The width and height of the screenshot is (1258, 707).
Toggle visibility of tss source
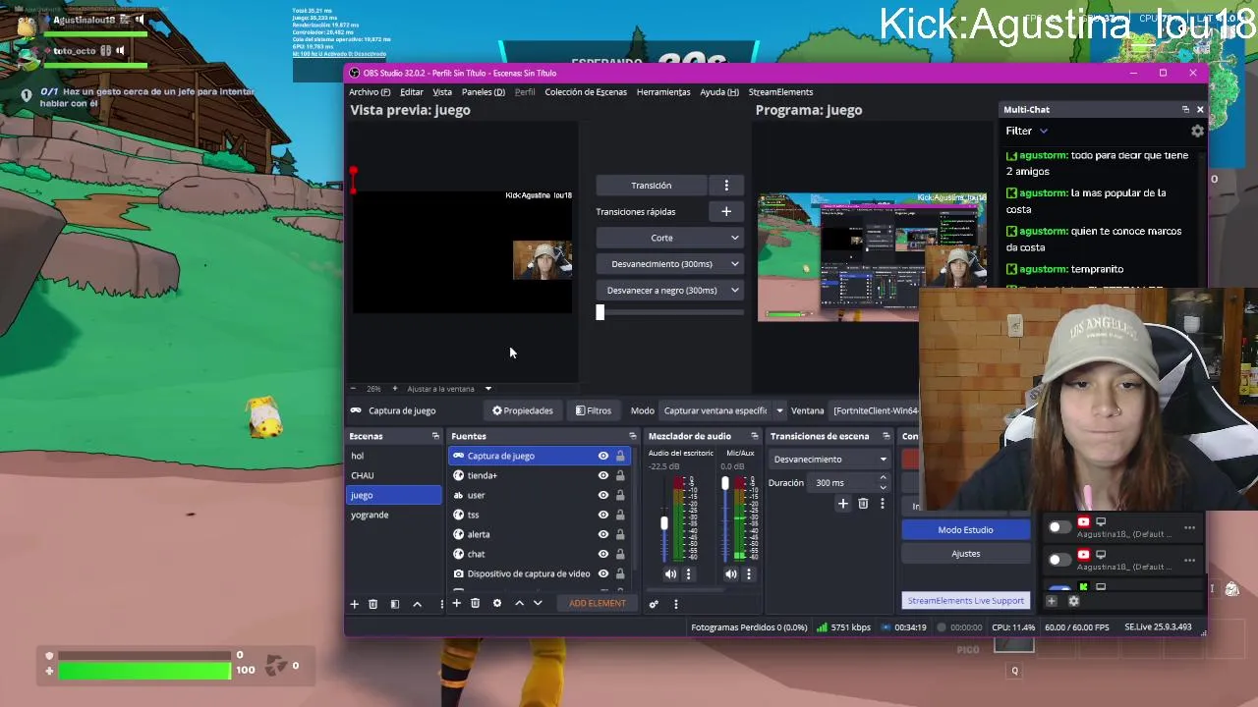pyautogui.click(x=603, y=515)
